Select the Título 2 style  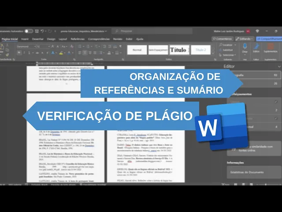point(201,50)
